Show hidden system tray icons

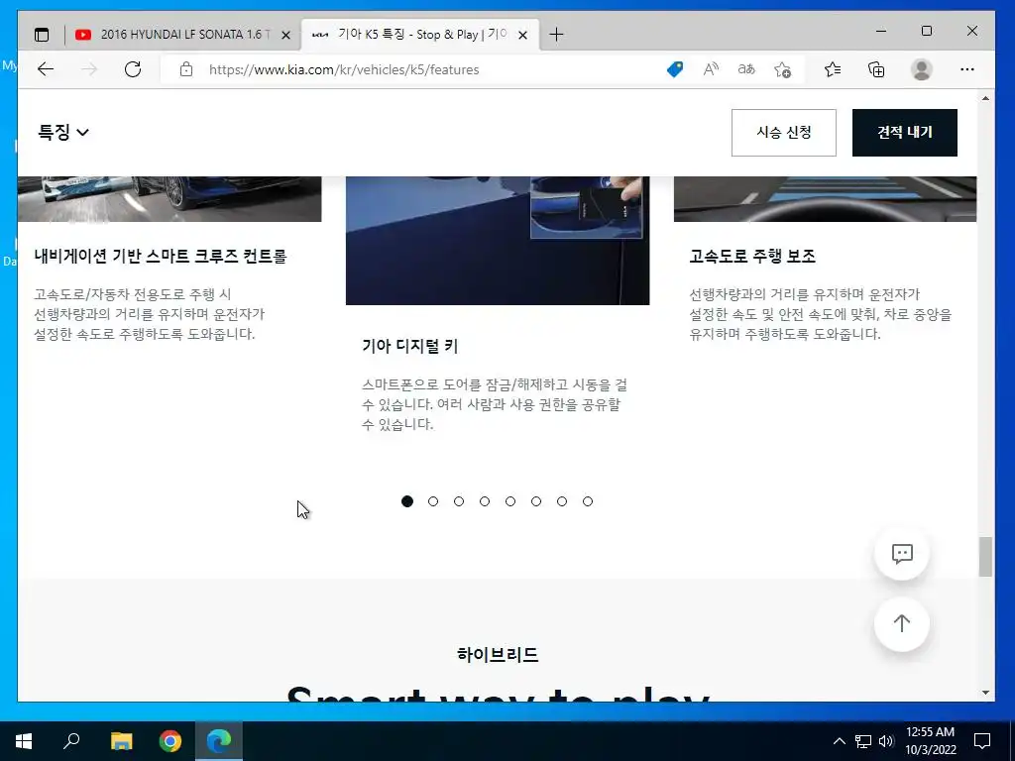839,741
